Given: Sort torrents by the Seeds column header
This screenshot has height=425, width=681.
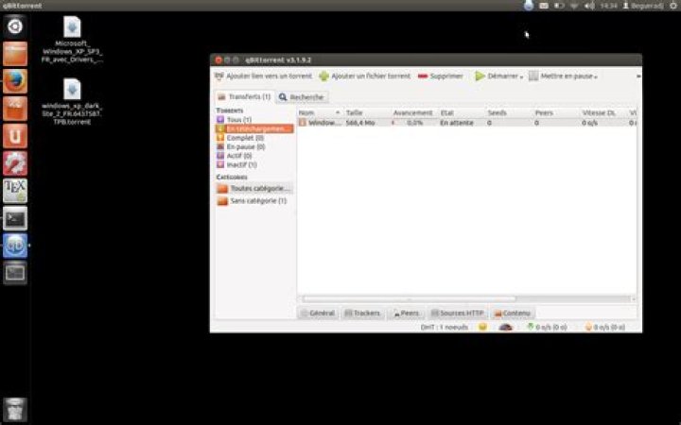Looking at the screenshot, I should point(509,112).
